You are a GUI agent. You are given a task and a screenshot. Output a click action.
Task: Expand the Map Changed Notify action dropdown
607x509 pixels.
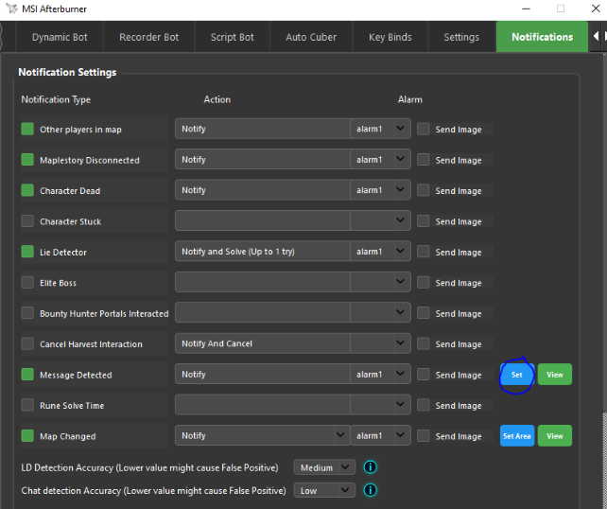click(x=262, y=436)
